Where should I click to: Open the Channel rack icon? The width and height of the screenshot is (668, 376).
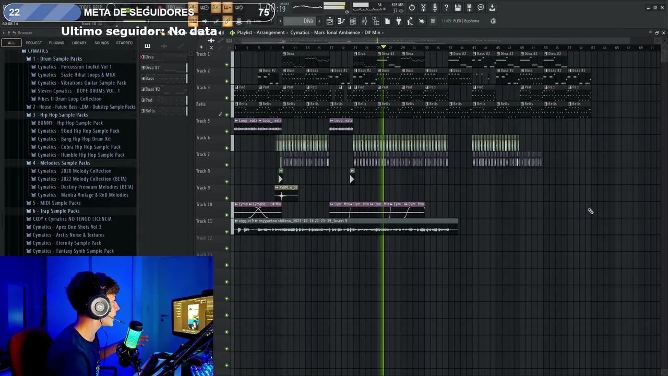coord(353,21)
